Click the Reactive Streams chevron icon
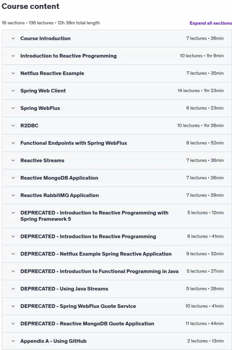 [13, 160]
